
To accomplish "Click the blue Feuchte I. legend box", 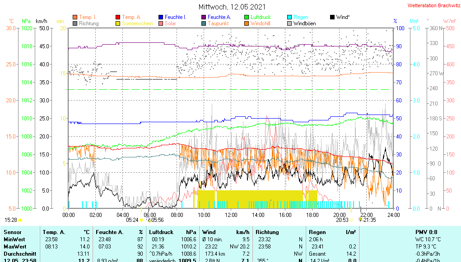I will [161, 17].
